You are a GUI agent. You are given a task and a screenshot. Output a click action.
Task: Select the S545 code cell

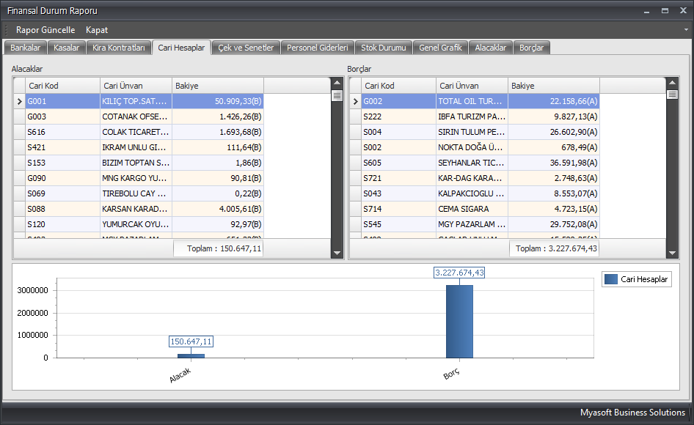[x=399, y=224]
